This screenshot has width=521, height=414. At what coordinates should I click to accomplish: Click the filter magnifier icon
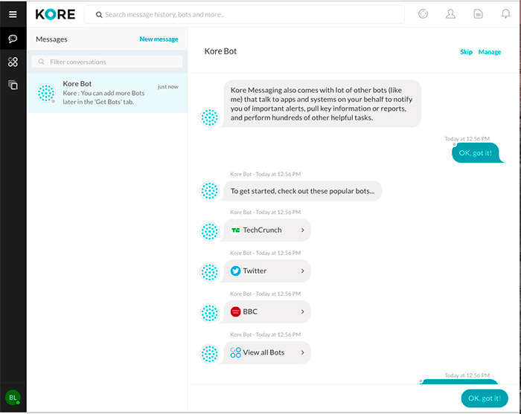coord(41,62)
